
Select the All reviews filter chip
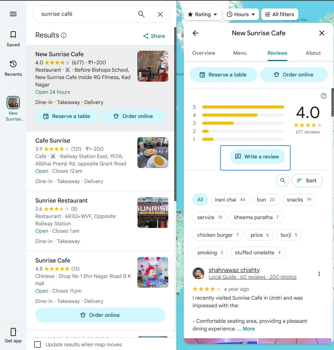(x=200, y=199)
